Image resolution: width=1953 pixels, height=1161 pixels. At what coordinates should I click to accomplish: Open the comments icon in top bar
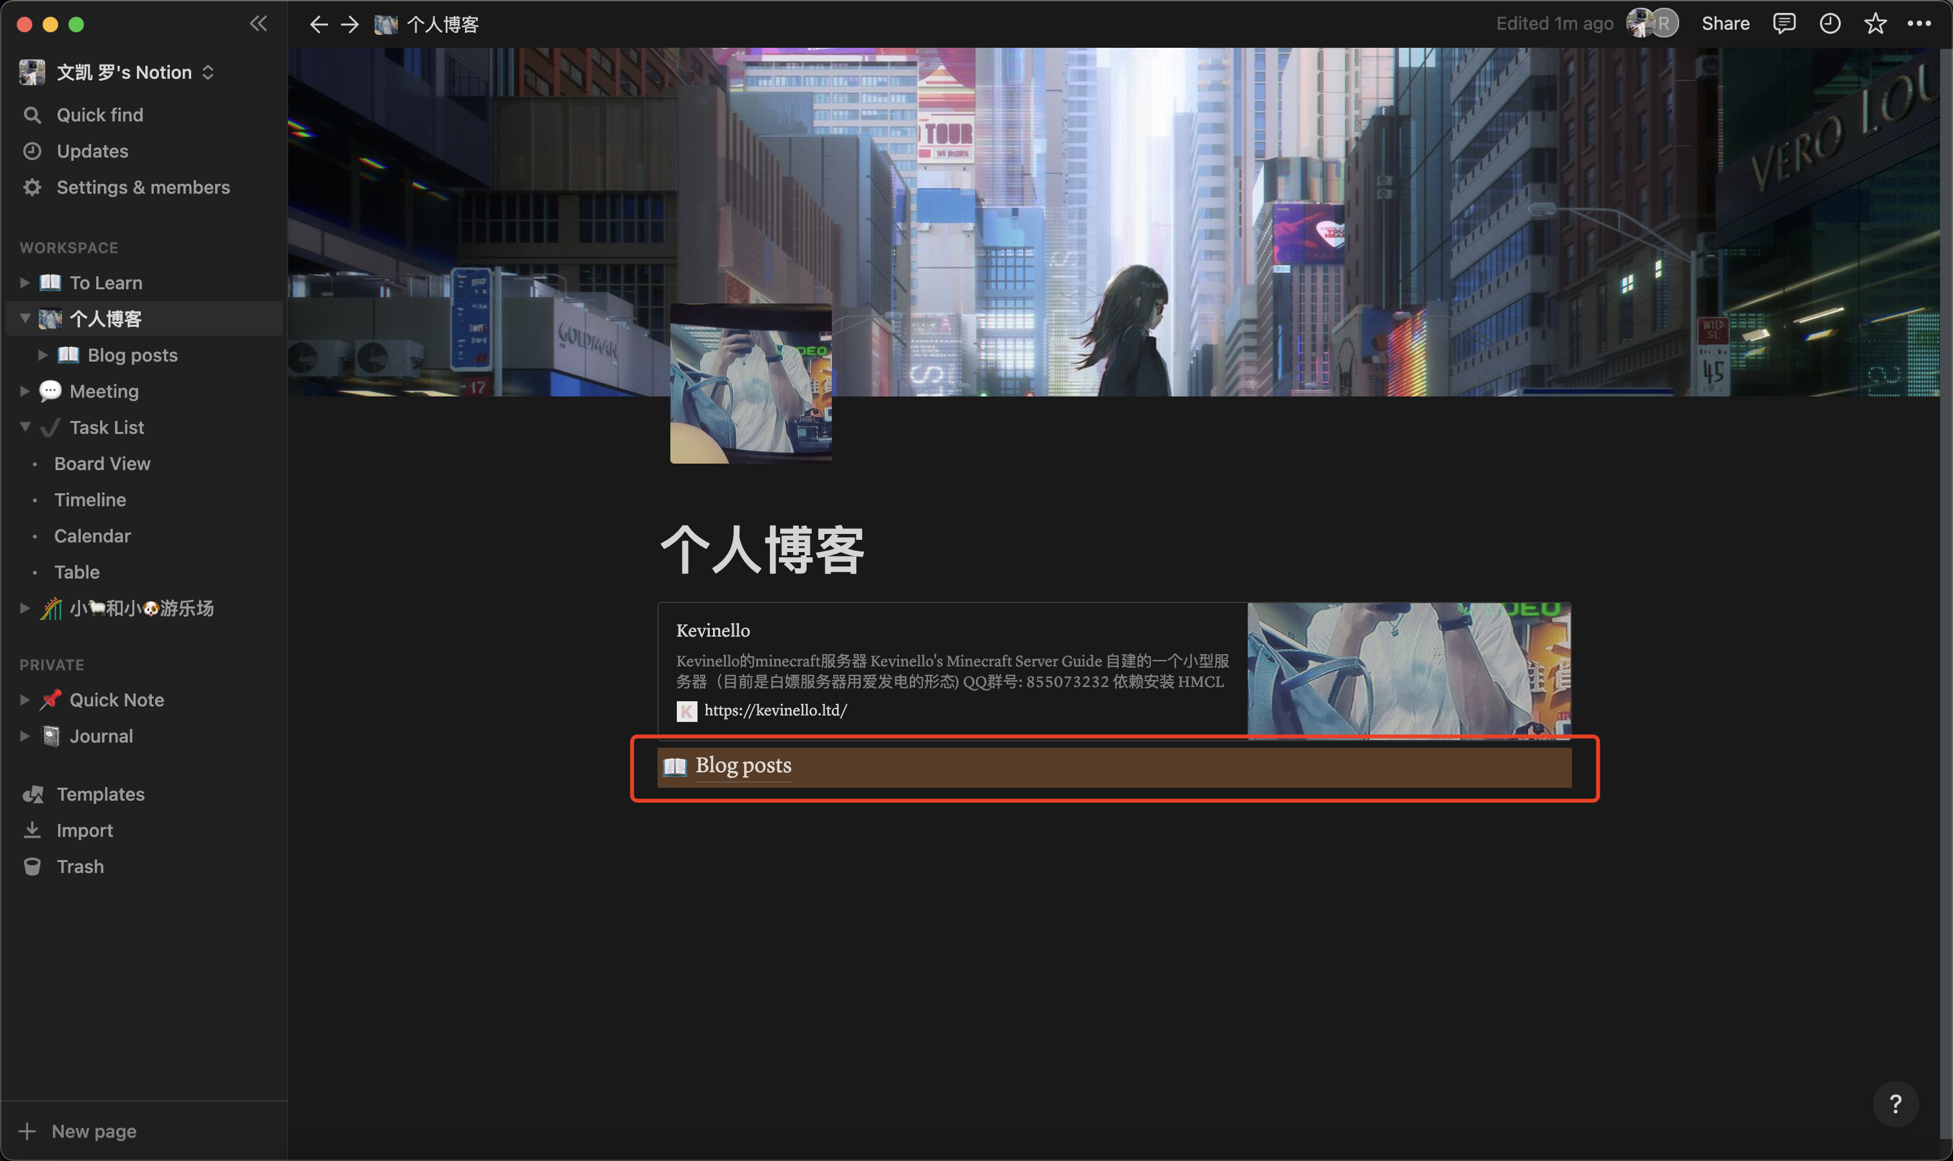pyautogui.click(x=1783, y=23)
